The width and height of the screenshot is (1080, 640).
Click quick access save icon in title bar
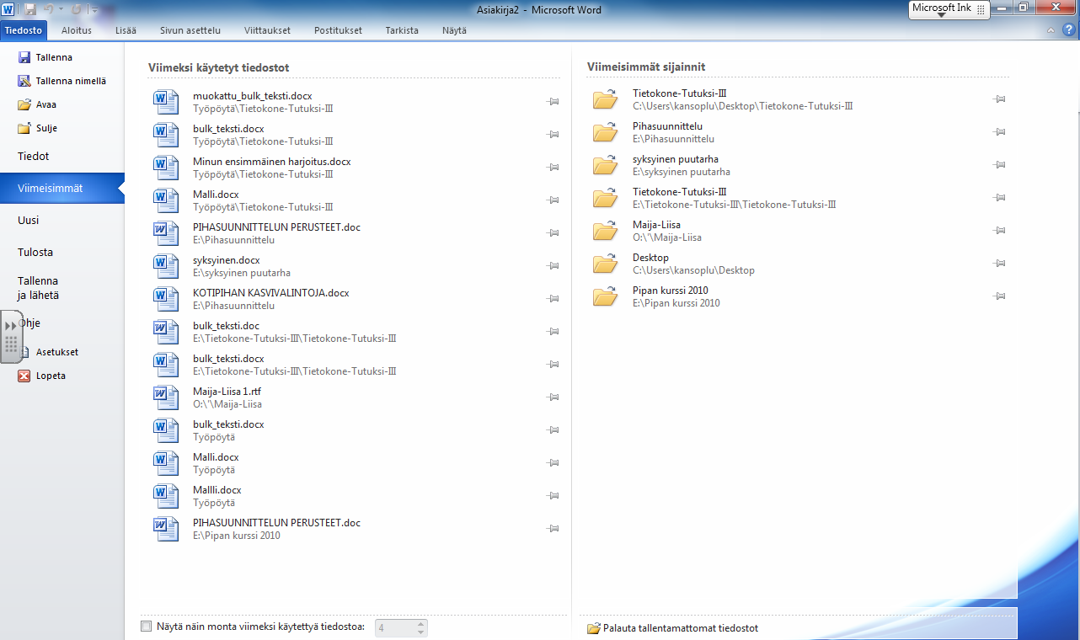30,8
